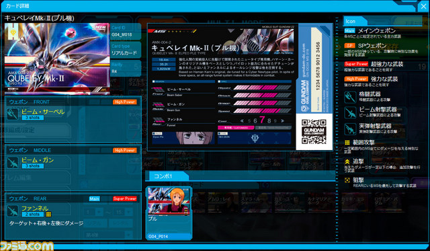Viewport: 430px width, 251px height.
Task: Select the コンボ1 tab
Action: [x=166, y=176]
